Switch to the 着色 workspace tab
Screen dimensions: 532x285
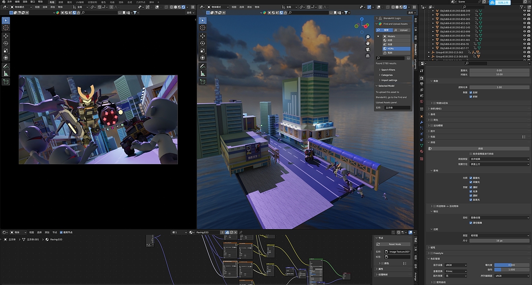(x=103, y=2)
